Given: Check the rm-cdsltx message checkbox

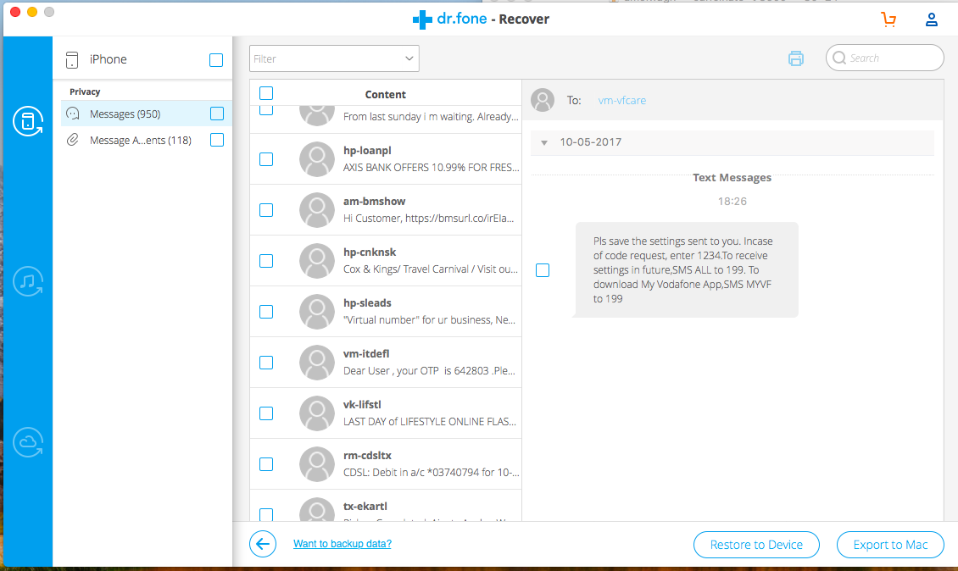Looking at the screenshot, I should coord(266,464).
